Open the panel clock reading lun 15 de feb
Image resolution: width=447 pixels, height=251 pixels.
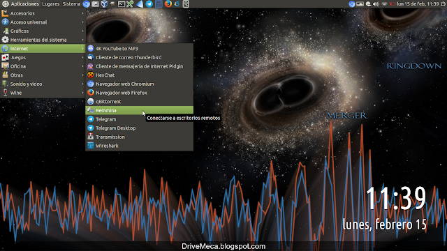(418, 4)
